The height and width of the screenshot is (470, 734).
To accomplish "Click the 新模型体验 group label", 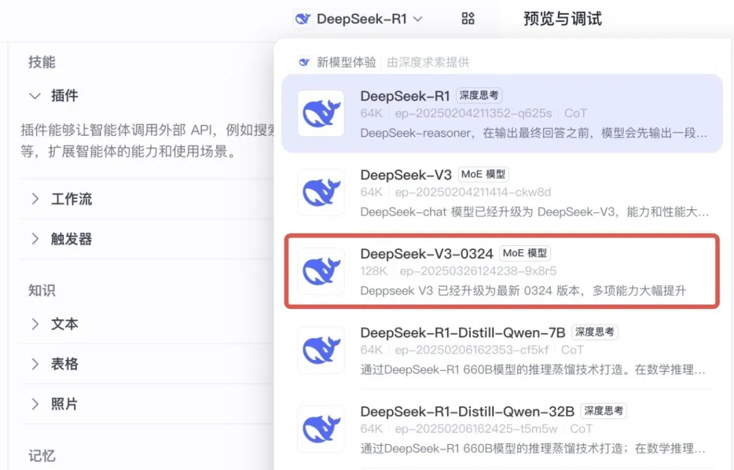I will coord(347,62).
